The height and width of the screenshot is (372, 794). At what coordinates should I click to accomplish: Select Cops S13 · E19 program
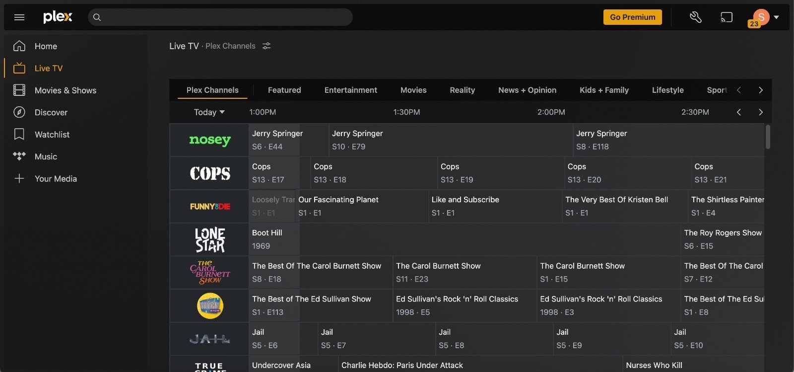500,173
